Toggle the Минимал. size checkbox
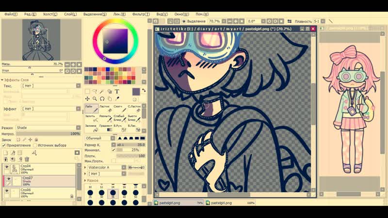Screen dimensions: 388x218 [x=113, y=150]
